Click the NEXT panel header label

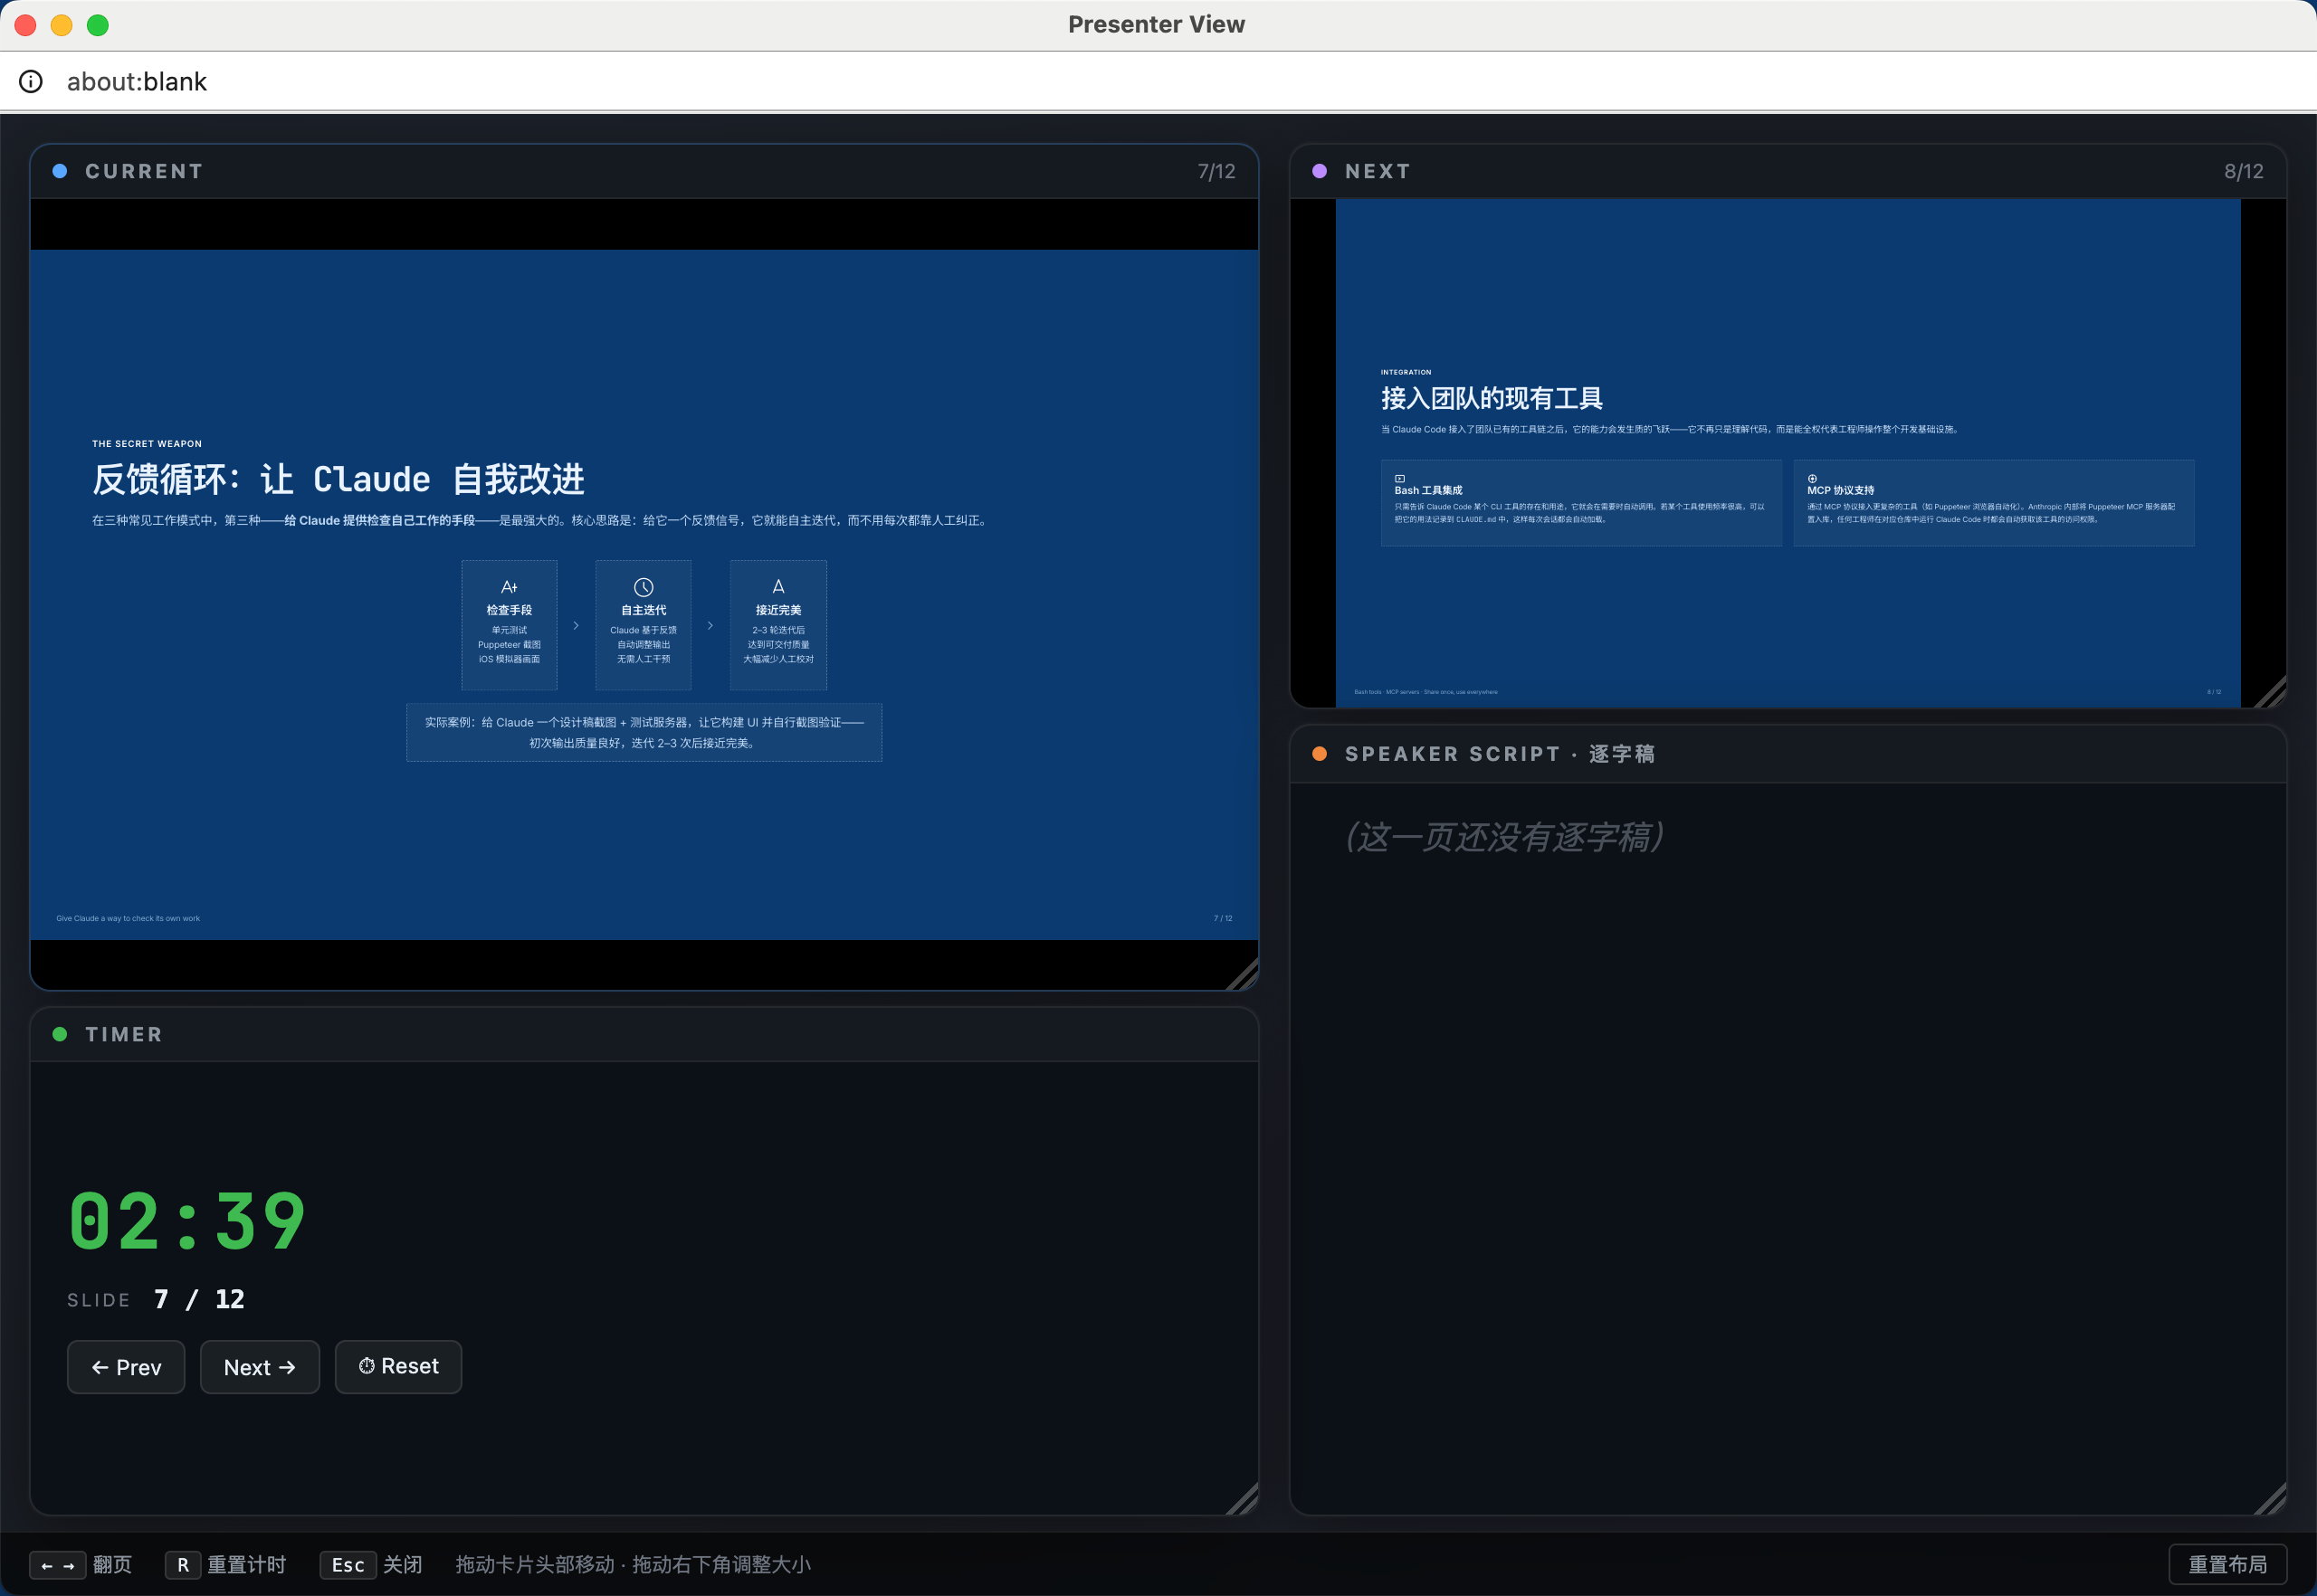pyautogui.click(x=1378, y=171)
